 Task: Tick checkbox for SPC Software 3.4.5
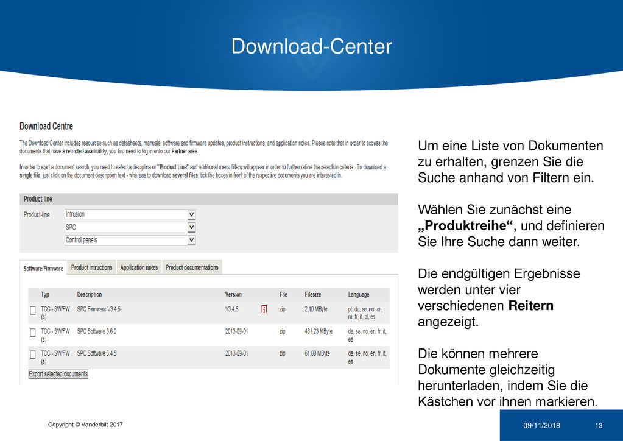33,355
